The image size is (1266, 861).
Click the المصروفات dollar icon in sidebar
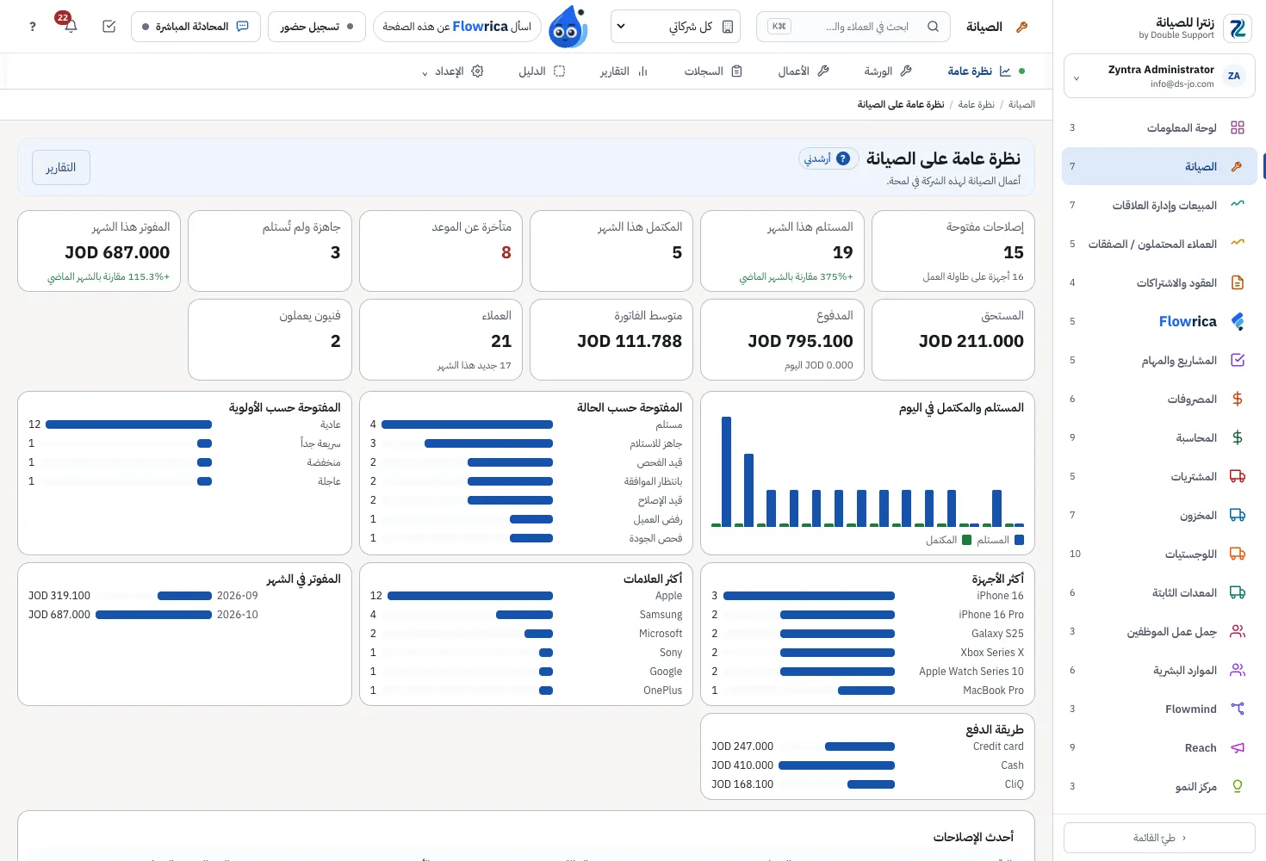point(1238,399)
